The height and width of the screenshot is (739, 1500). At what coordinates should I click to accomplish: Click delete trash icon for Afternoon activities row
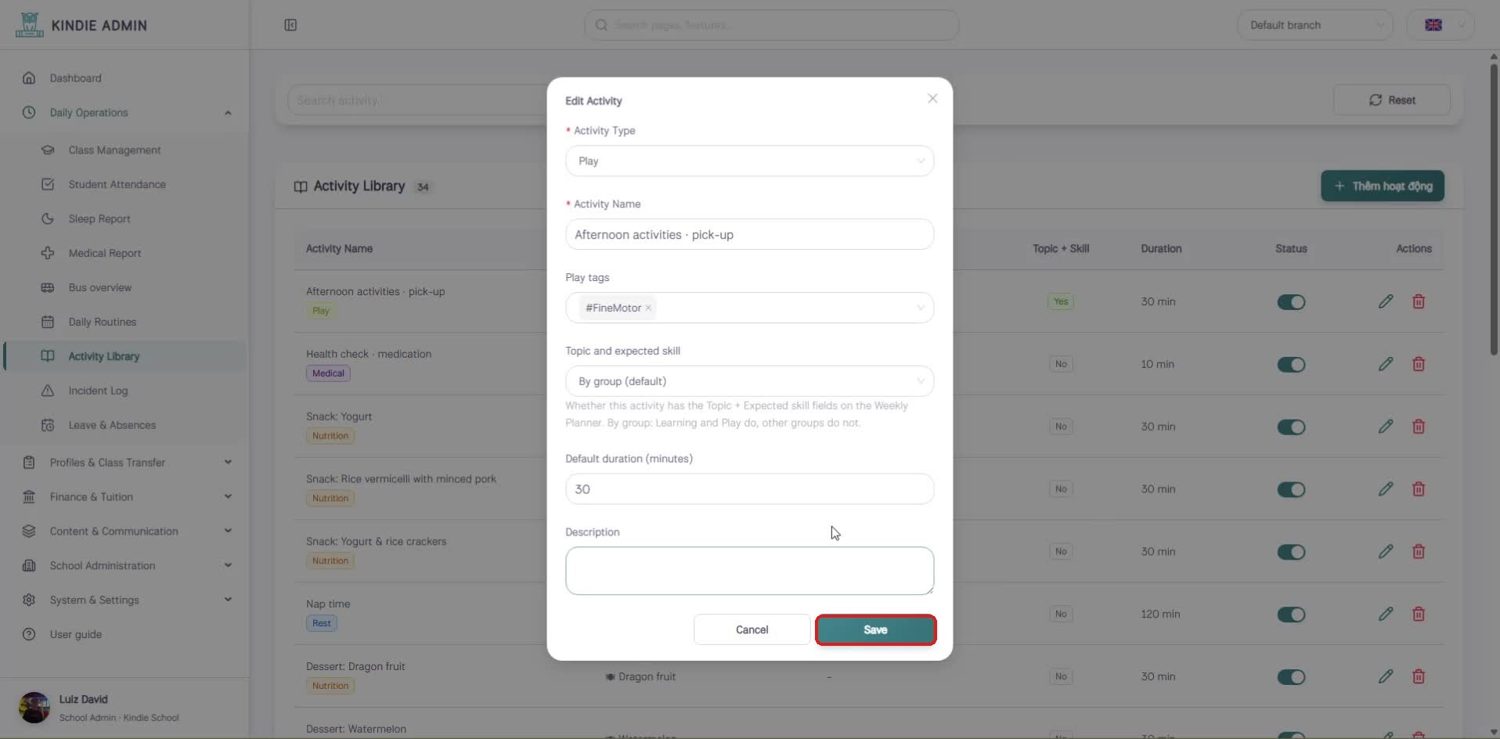pos(1418,301)
